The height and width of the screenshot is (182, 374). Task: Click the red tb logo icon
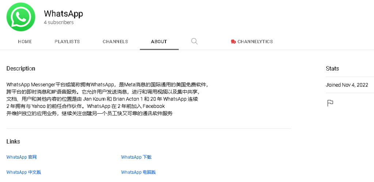click(233, 42)
